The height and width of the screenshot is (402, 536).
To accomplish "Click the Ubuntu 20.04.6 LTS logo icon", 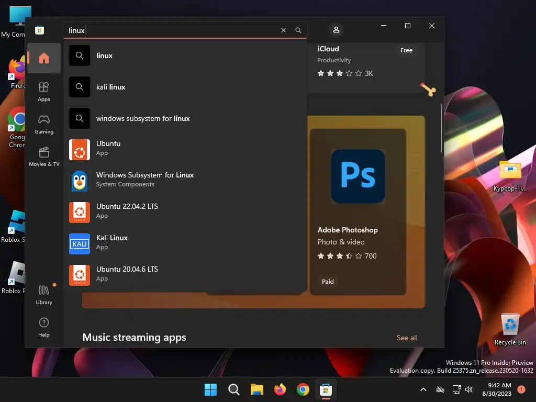I will pyautogui.click(x=80, y=275).
